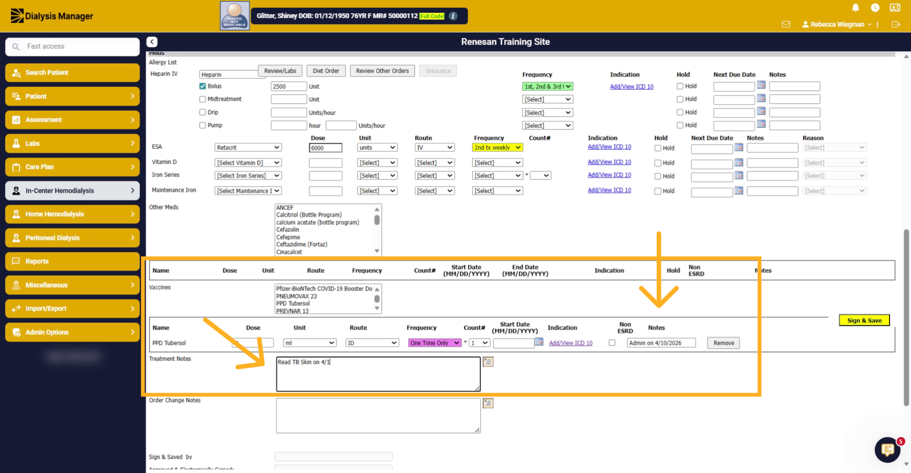Enable the Midtreatment checkbox
The width and height of the screenshot is (911, 473).
[x=203, y=99]
